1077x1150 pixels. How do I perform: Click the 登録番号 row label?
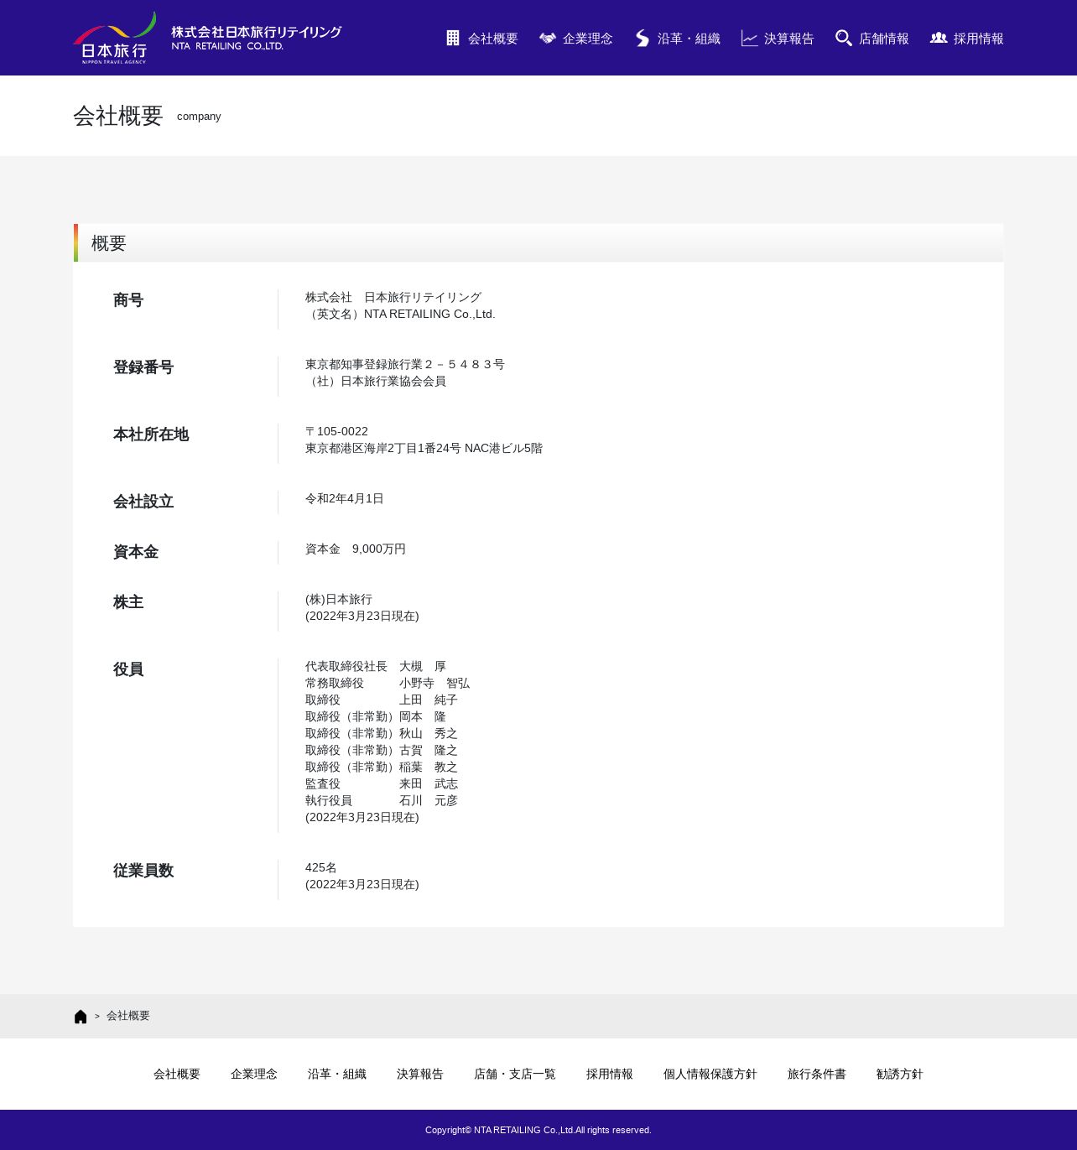[x=143, y=367]
